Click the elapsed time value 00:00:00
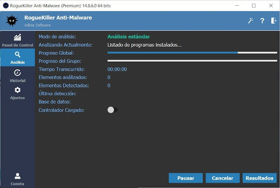This screenshot has height=188, width=280. point(117,69)
